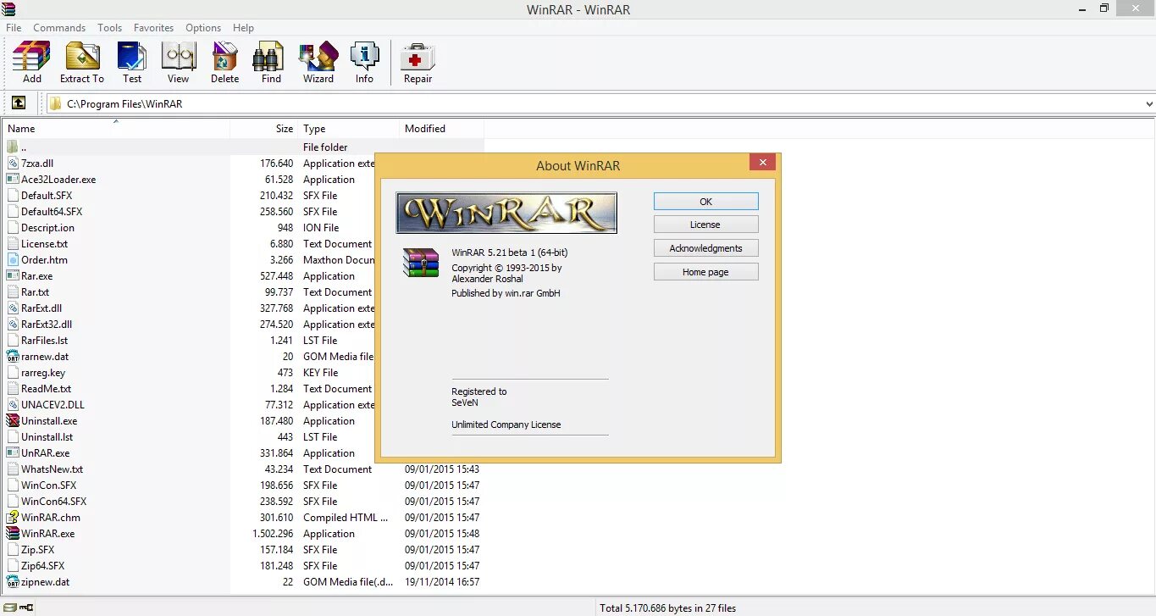Click the zipnew.dat file icon
The image size is (1156, 616).
coord(13,582)
